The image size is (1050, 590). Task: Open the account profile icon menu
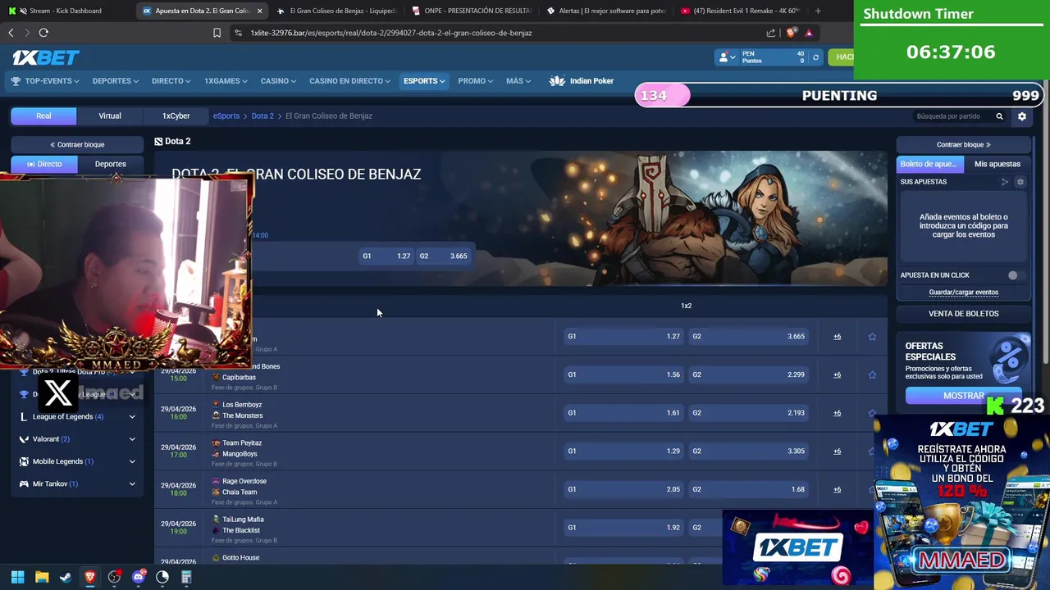pos(725,57)
